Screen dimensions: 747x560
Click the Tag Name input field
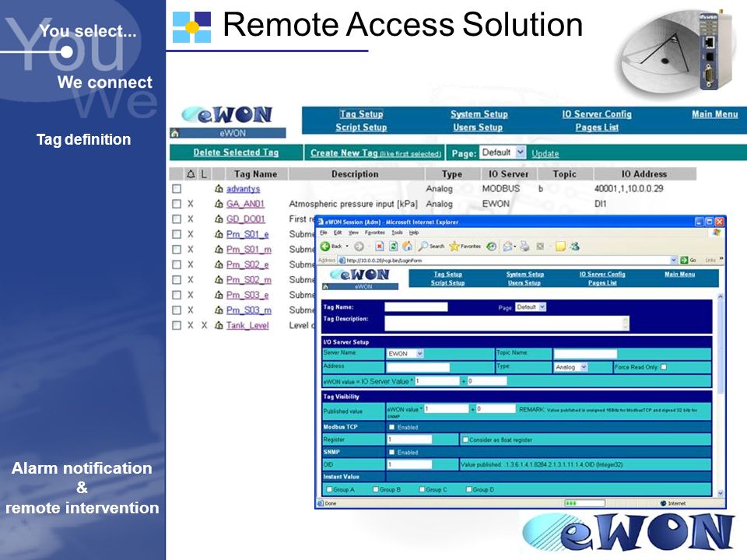coord(416,306)
